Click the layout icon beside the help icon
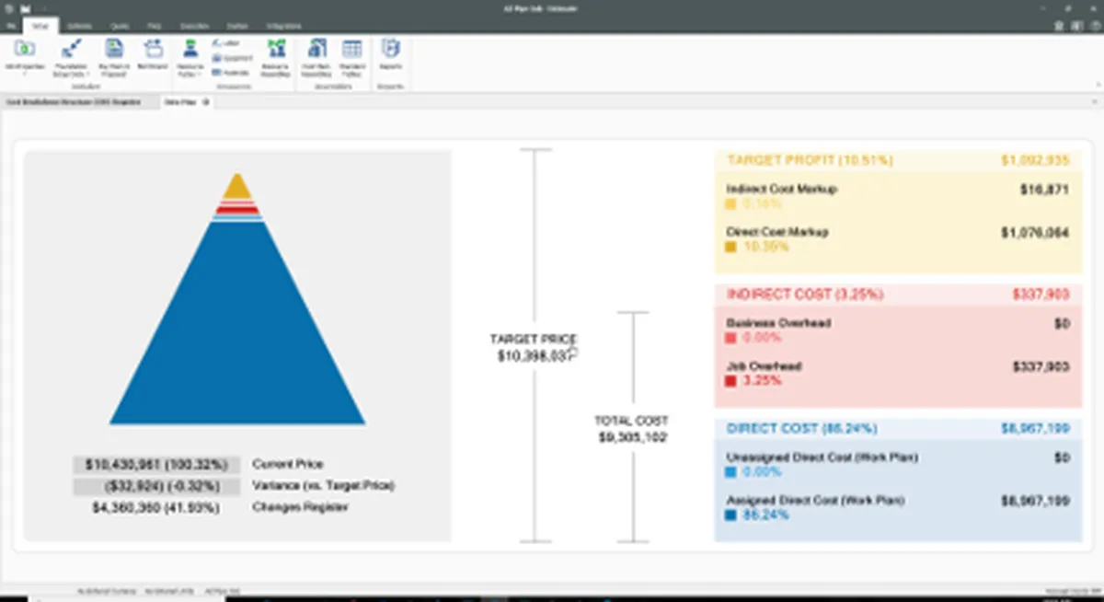This screenshot has height=602, width=1104. coord(1076,26)
